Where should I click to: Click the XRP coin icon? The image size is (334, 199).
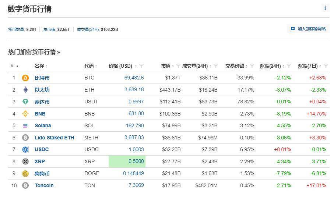coord(25,161)
